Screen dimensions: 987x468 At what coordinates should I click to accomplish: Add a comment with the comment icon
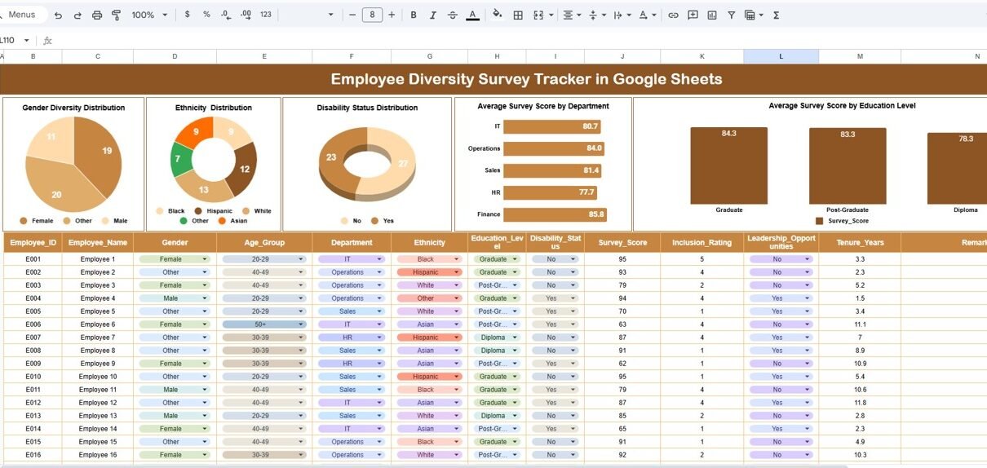[x=693, y=15]
